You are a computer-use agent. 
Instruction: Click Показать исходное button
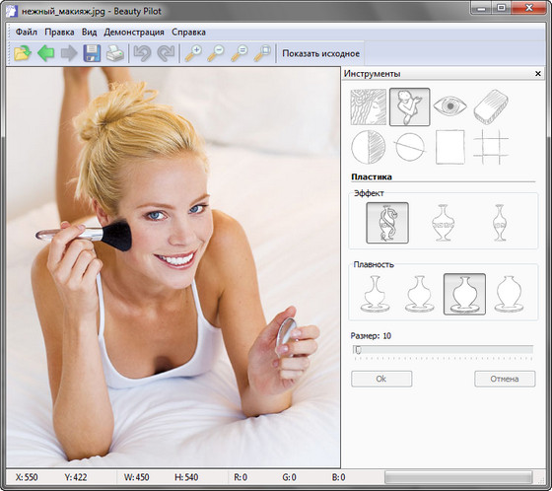tap(320, 53)
